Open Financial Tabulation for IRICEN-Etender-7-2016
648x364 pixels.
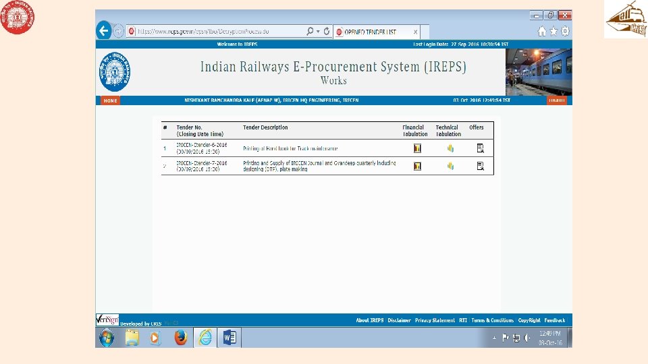[x=417, y=166]
